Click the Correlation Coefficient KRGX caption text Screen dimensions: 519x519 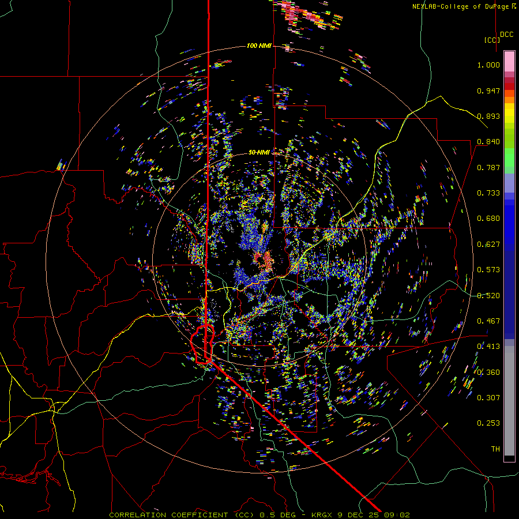tap(259, 515)
